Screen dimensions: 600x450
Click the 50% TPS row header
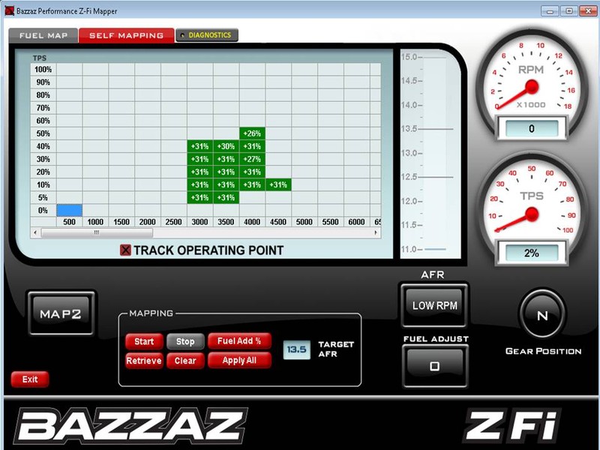click(43, 133)
